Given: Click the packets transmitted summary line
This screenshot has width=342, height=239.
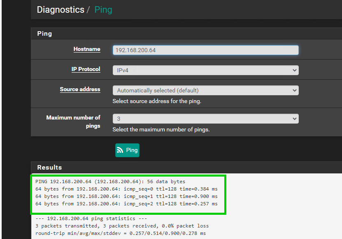Looking at the screenshot, I should tap(122, 226).
